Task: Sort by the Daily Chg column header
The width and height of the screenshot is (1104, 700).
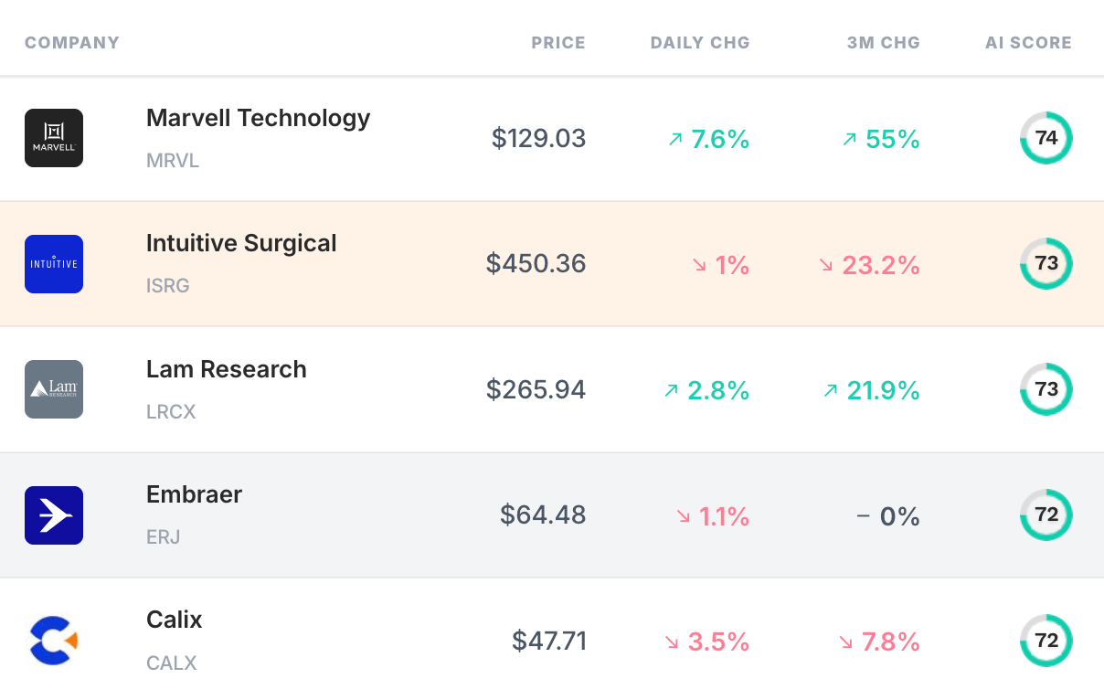Action: [x=700, y=43]
